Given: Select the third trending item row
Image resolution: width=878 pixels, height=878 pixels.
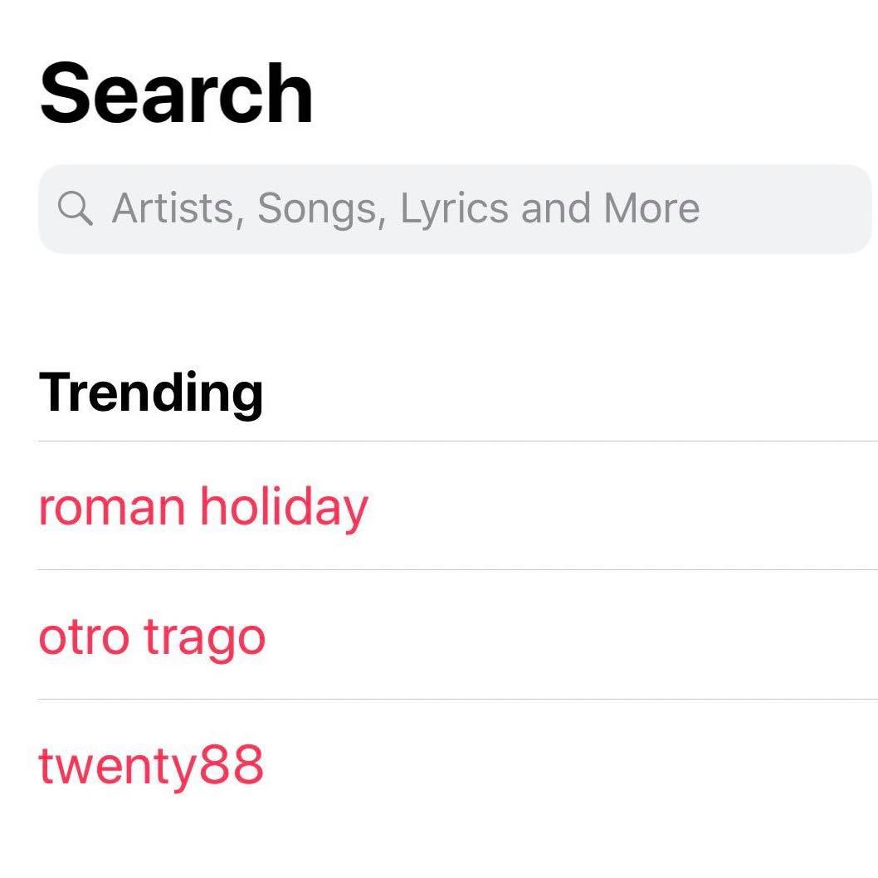Looking at the screenshot, I should (x=457, y=766).
